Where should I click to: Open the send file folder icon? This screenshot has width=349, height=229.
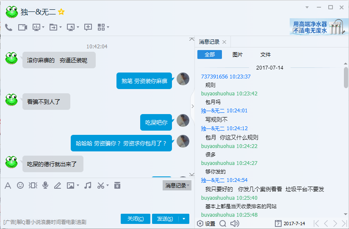[53, 28]
